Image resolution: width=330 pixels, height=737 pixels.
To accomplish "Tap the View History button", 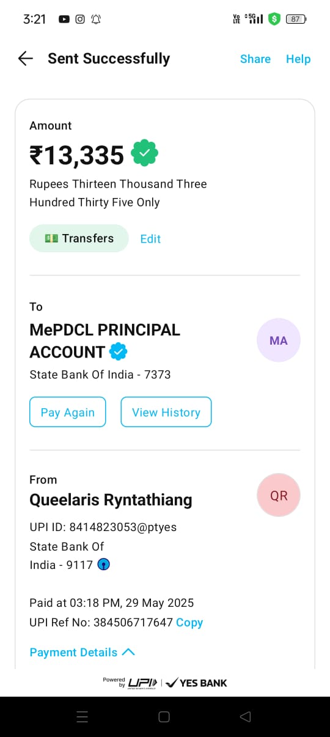I will click(x=166, y=412).
